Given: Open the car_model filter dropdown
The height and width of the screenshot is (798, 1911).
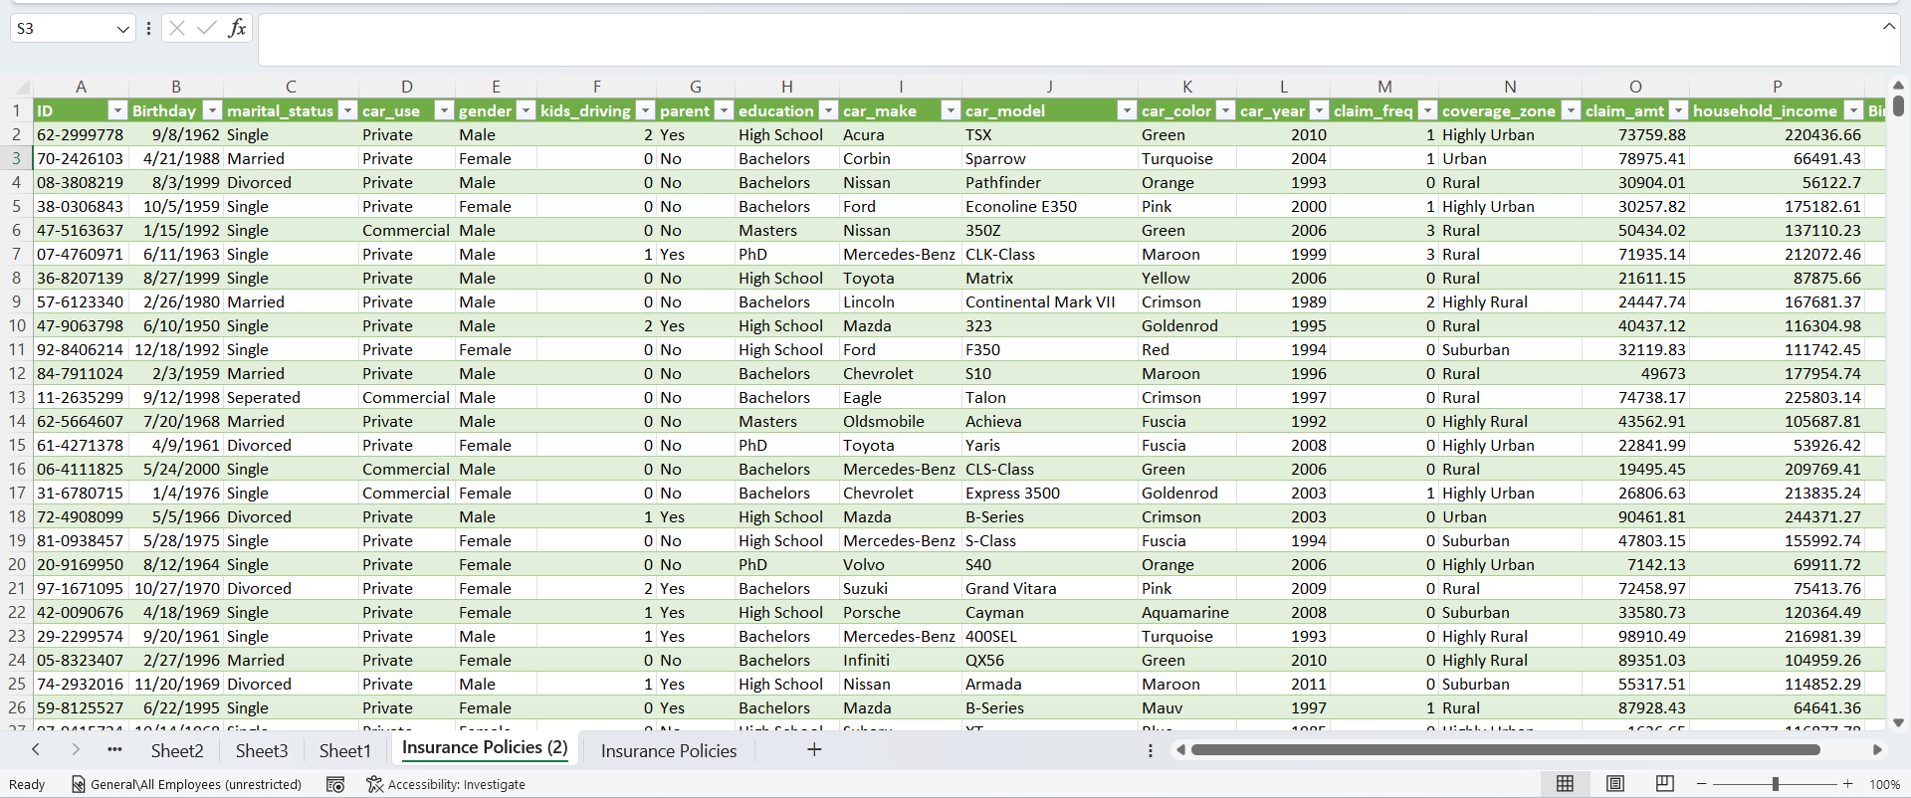Looking at the screenshot, I should click(x=1127, y=110).
